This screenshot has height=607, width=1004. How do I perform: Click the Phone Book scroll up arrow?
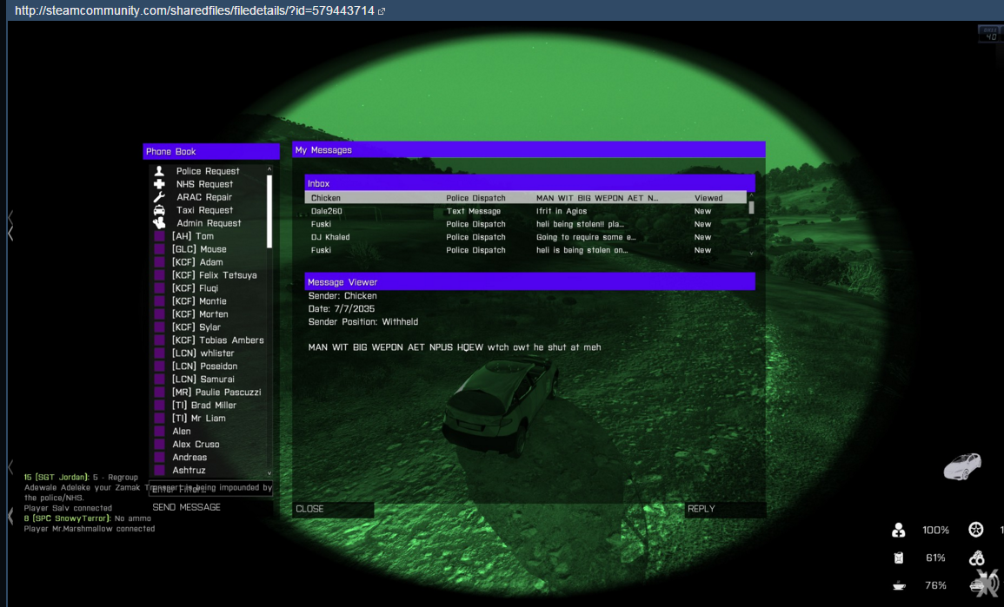(x=269, y=169)
